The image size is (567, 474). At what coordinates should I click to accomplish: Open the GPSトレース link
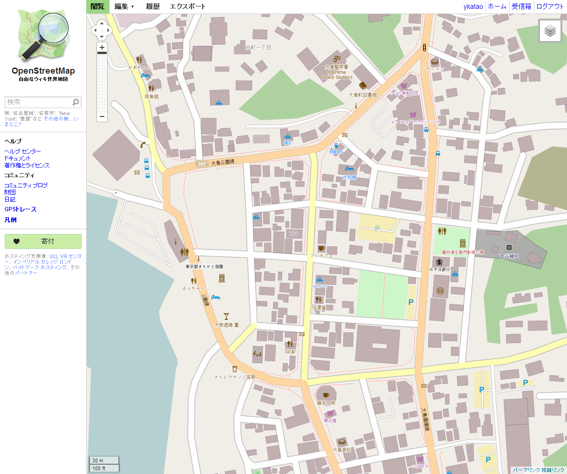tap(20, 209)
